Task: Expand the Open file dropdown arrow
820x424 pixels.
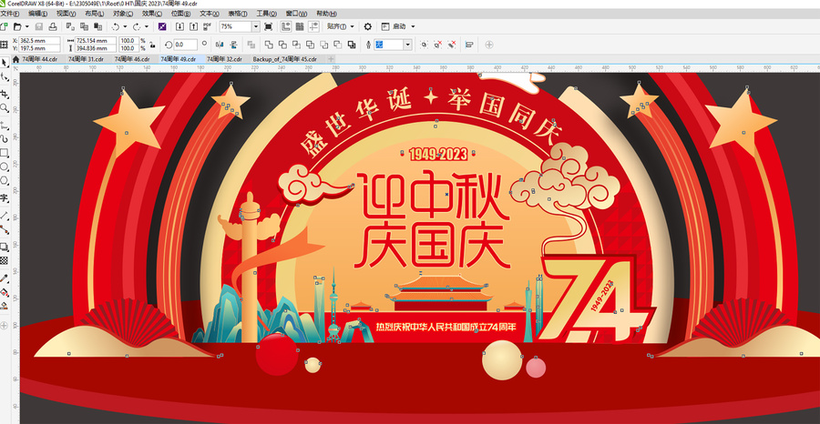Action: 26,26
